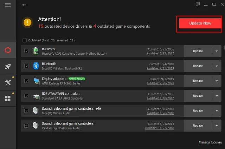Image resolution: width=225 pixels, height=149 pixels.
Task: Open the Available: 2/28/2020 link
Action: click(x=160, y=83)
